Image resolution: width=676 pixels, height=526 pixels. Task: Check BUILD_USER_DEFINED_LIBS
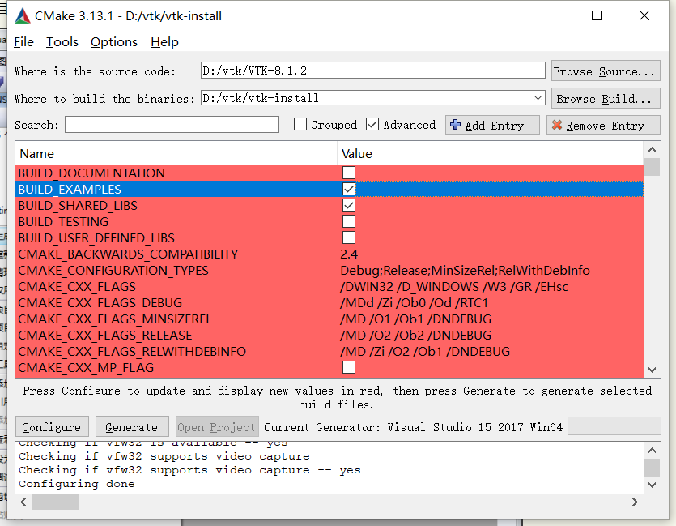click(348, 237)
